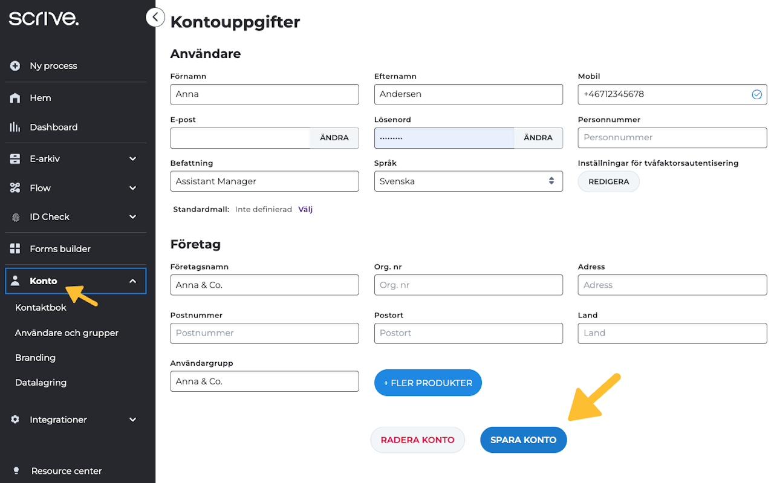Go to Branding in Konto menu

click(x=35, y=357)
